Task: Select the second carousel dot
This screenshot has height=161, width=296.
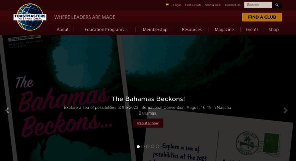Action: pos(143,147)
